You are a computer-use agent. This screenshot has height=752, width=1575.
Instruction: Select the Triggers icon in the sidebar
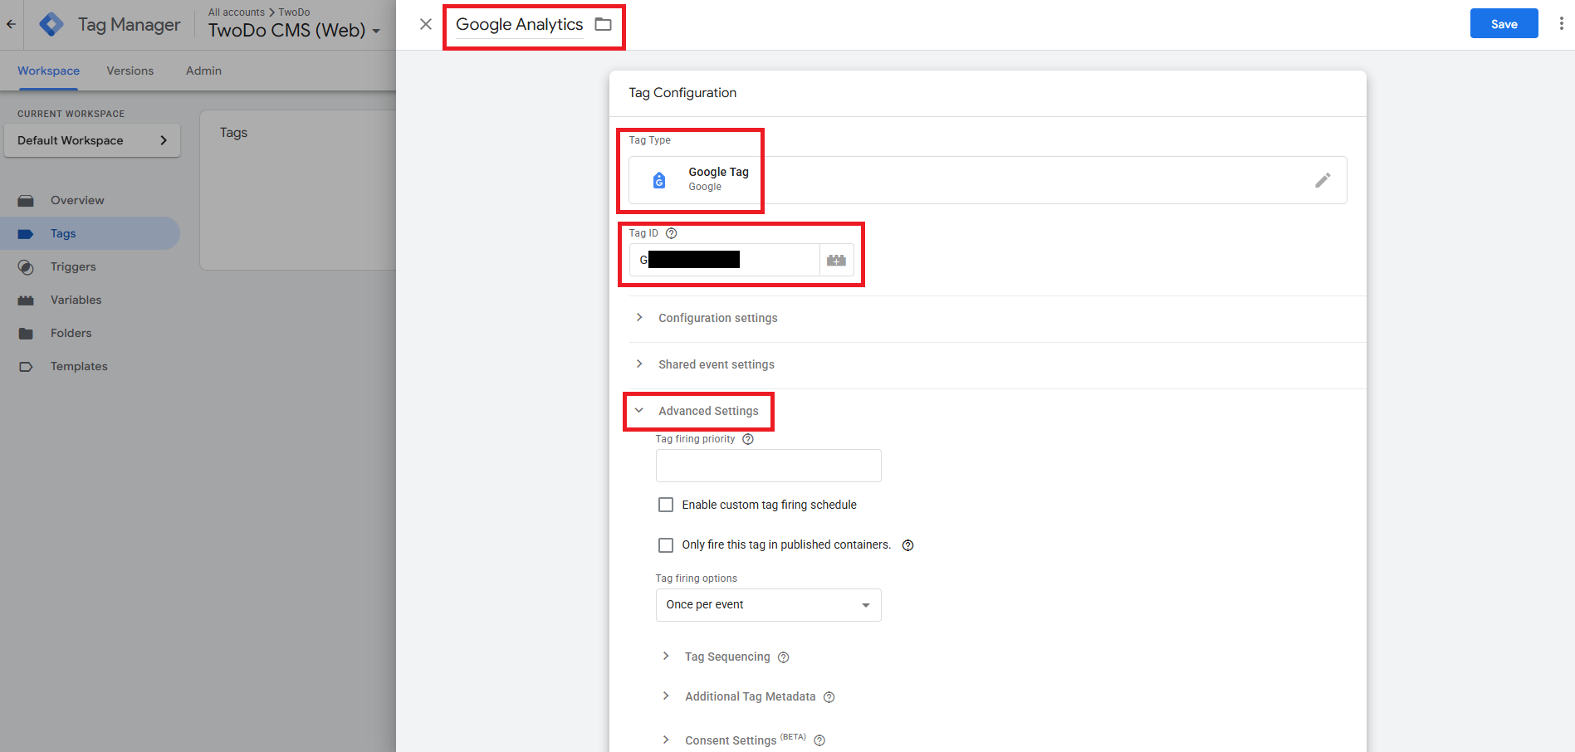coord(25,266)
